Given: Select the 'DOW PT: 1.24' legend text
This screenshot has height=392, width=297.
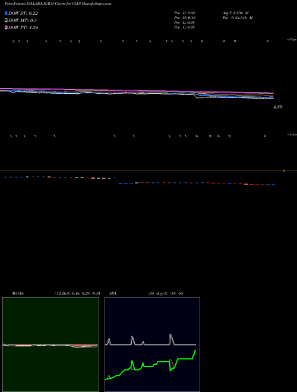Looking at the screenshot, I should point(23,28).
